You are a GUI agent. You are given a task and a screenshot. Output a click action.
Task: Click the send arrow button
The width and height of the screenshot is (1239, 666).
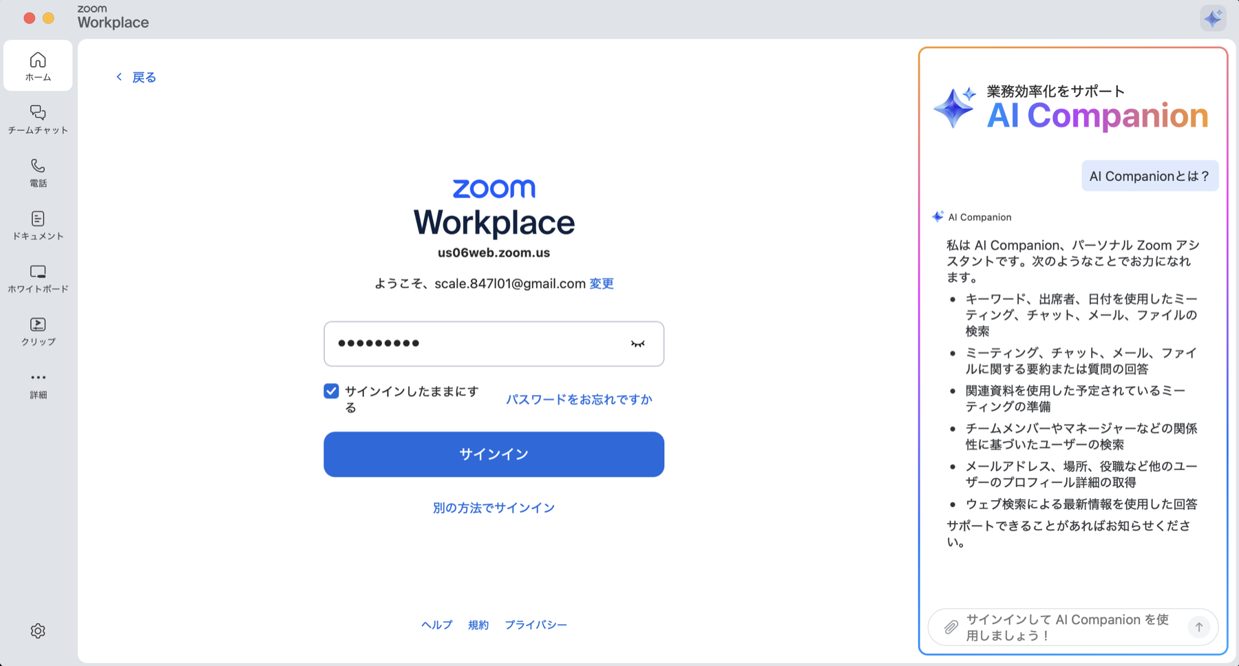(x=1199, y=627)
